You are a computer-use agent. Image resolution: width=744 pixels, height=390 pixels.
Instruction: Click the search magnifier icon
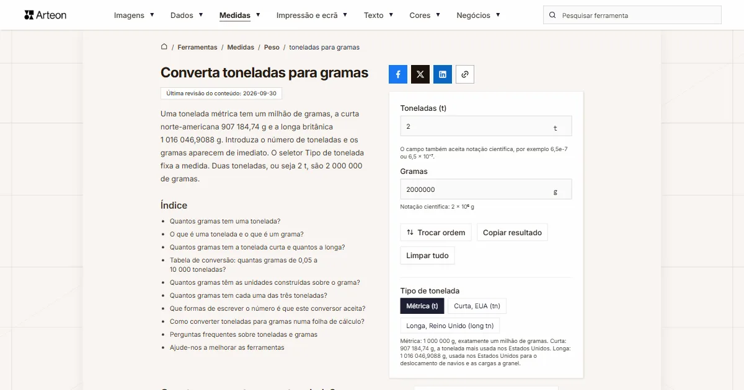[553, 15]
